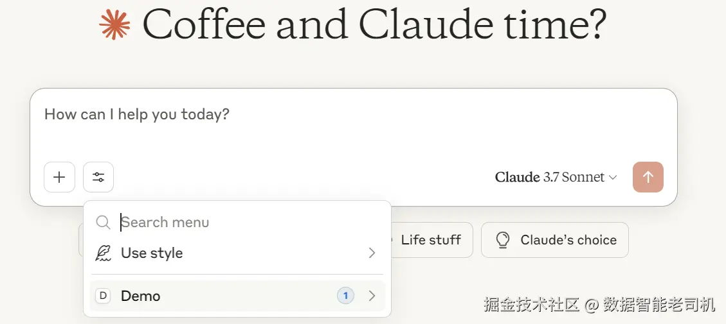Expand the Use style submenu arrow

point(372,253)
